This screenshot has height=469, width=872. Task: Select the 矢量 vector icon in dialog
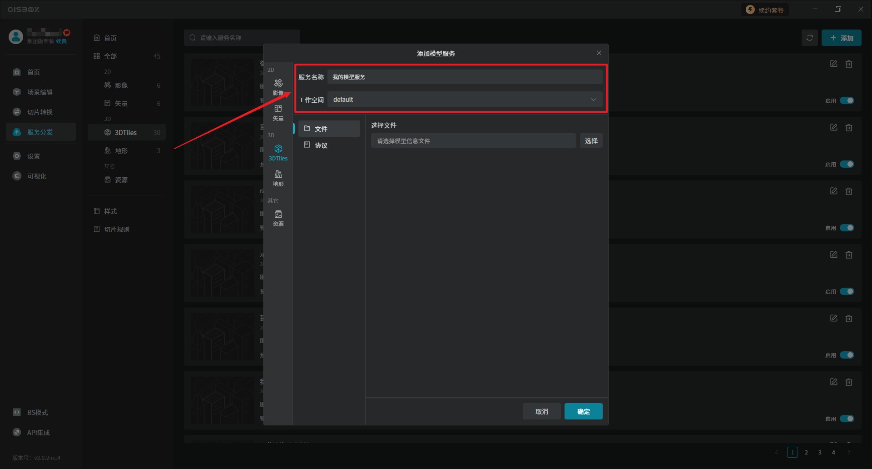point(278,112)
